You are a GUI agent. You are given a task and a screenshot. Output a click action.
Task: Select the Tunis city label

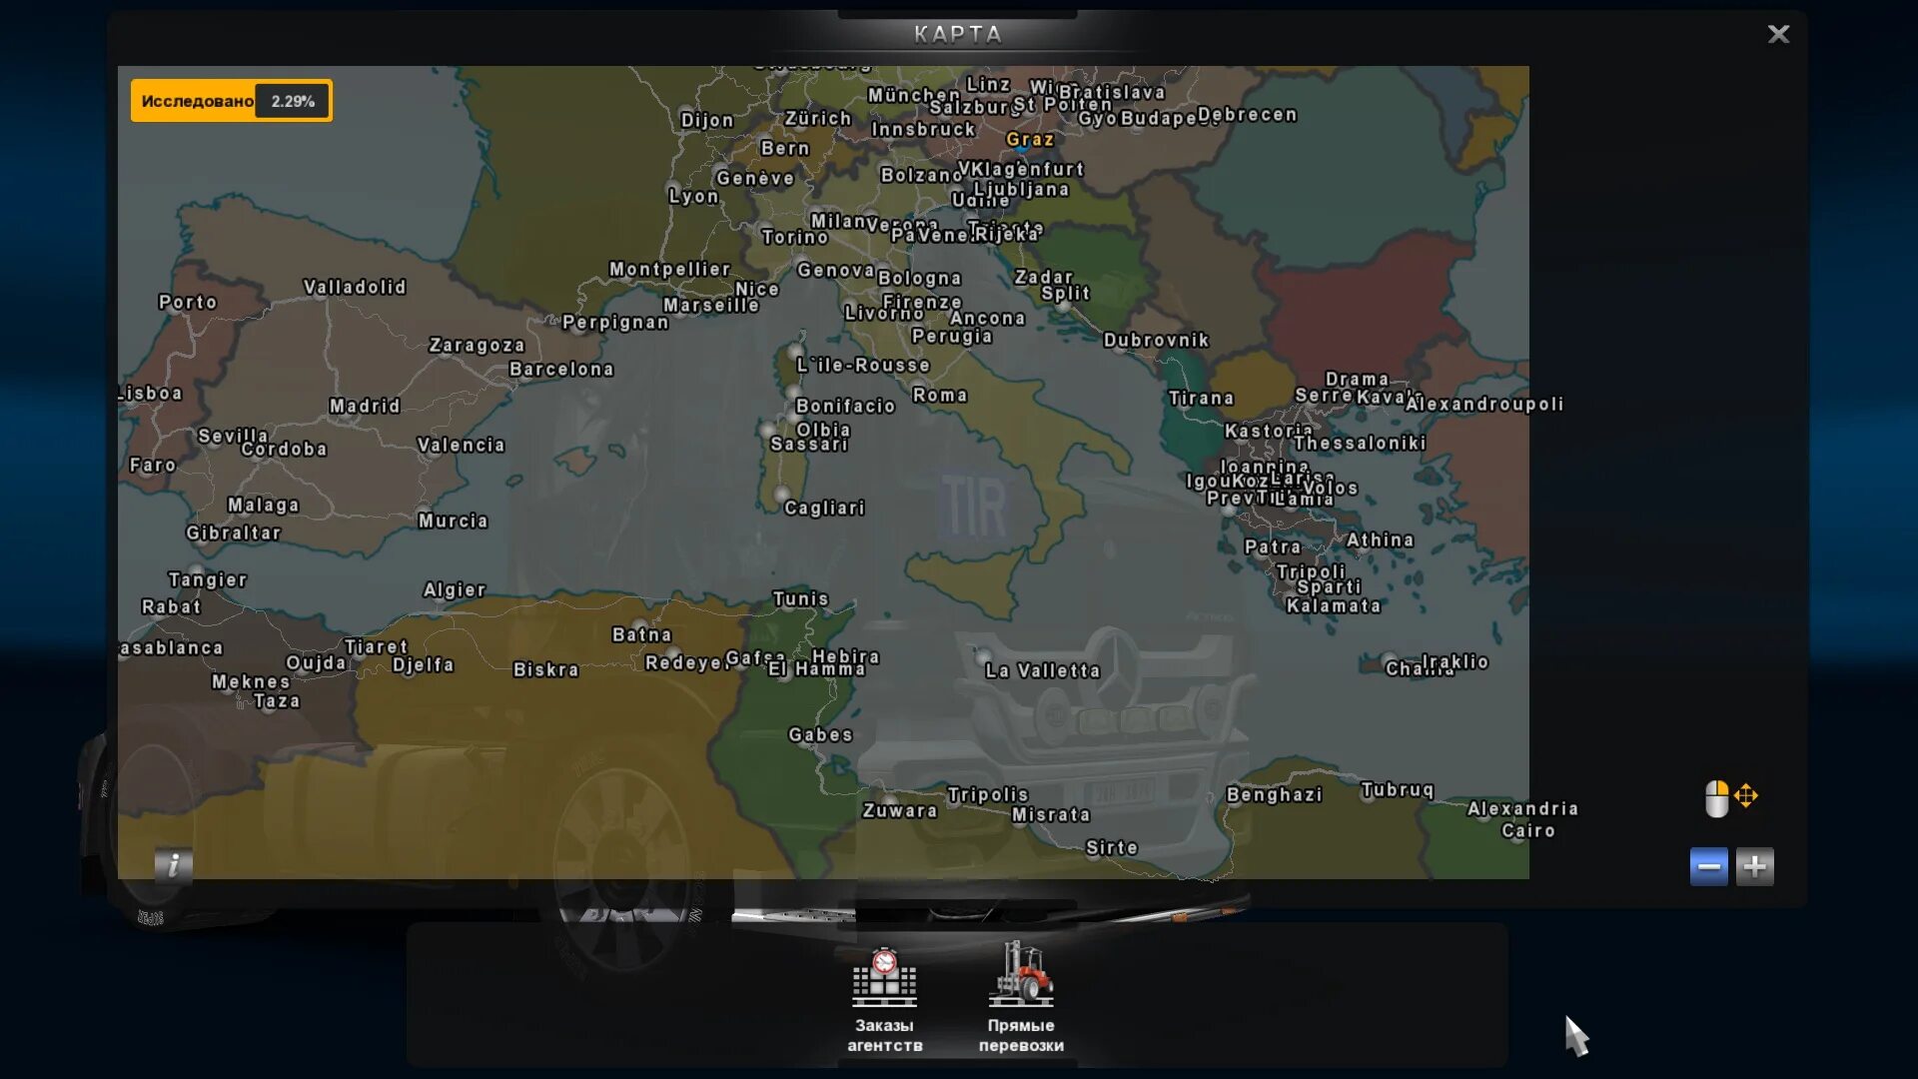coord(800,599)
